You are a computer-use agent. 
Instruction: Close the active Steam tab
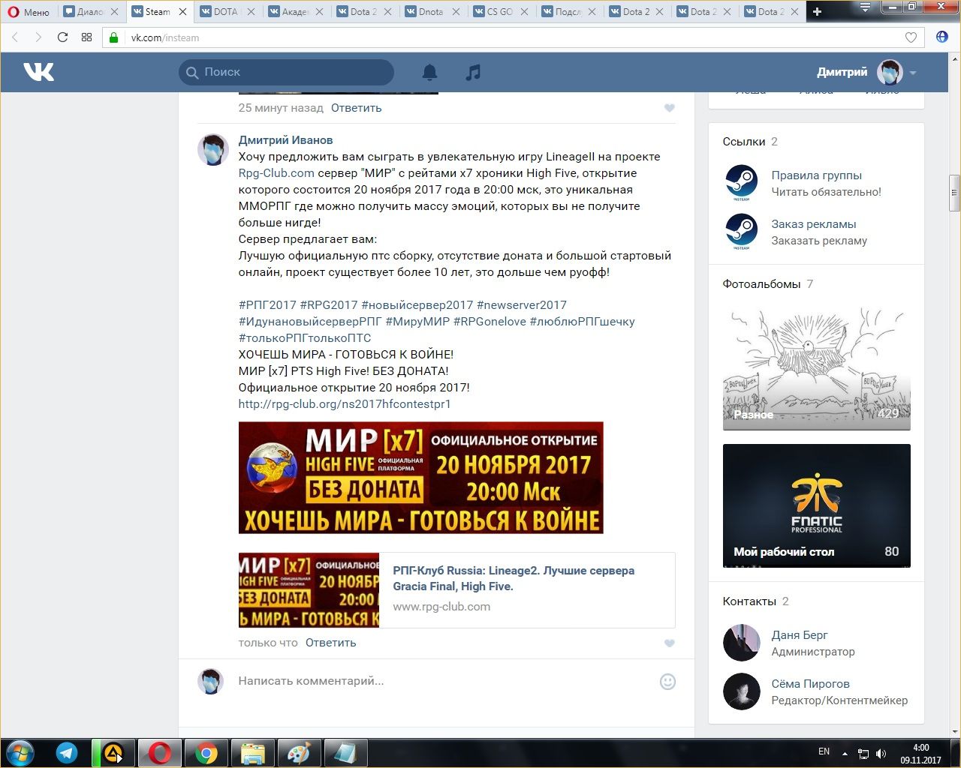click(x=182, y=12)
